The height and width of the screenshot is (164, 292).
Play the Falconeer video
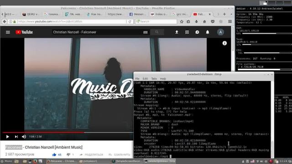click(x=7, y=137)
